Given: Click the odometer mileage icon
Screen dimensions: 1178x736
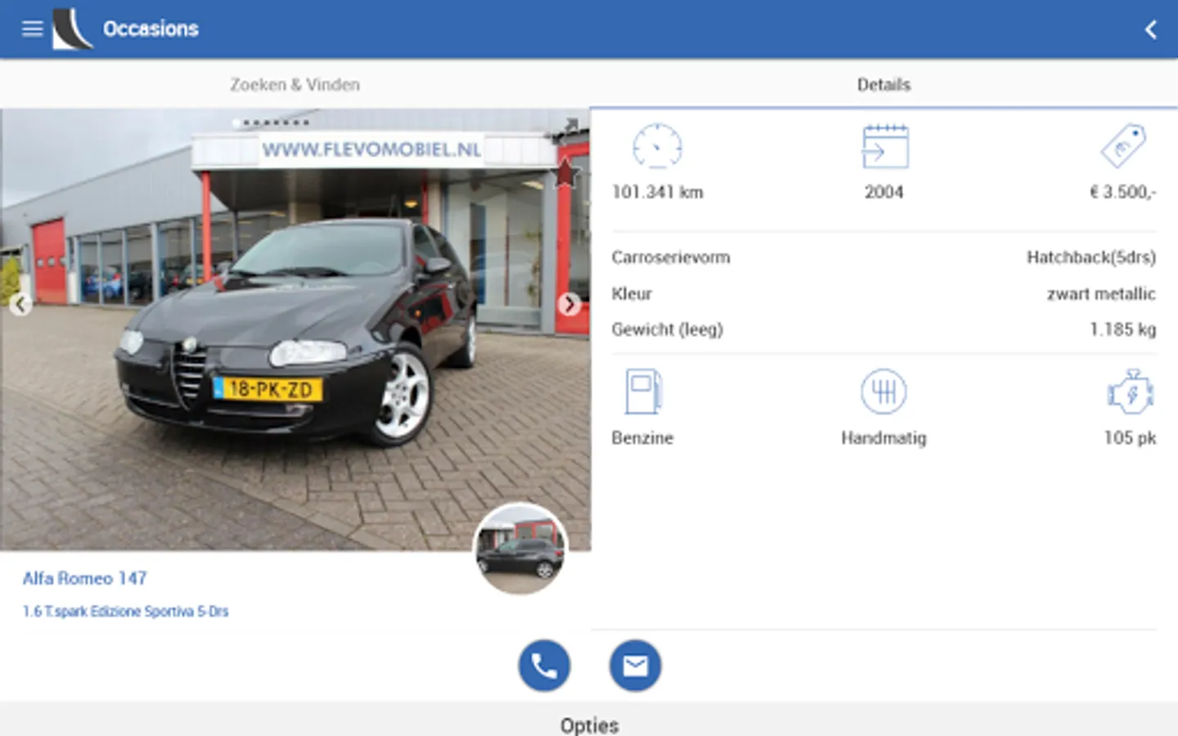Looking at the screenshot, I should [657, 146].
